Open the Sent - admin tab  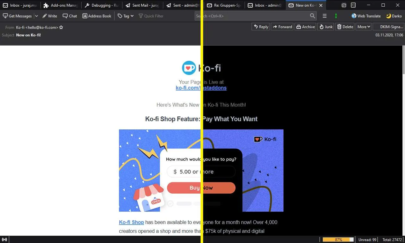(183, 5)
